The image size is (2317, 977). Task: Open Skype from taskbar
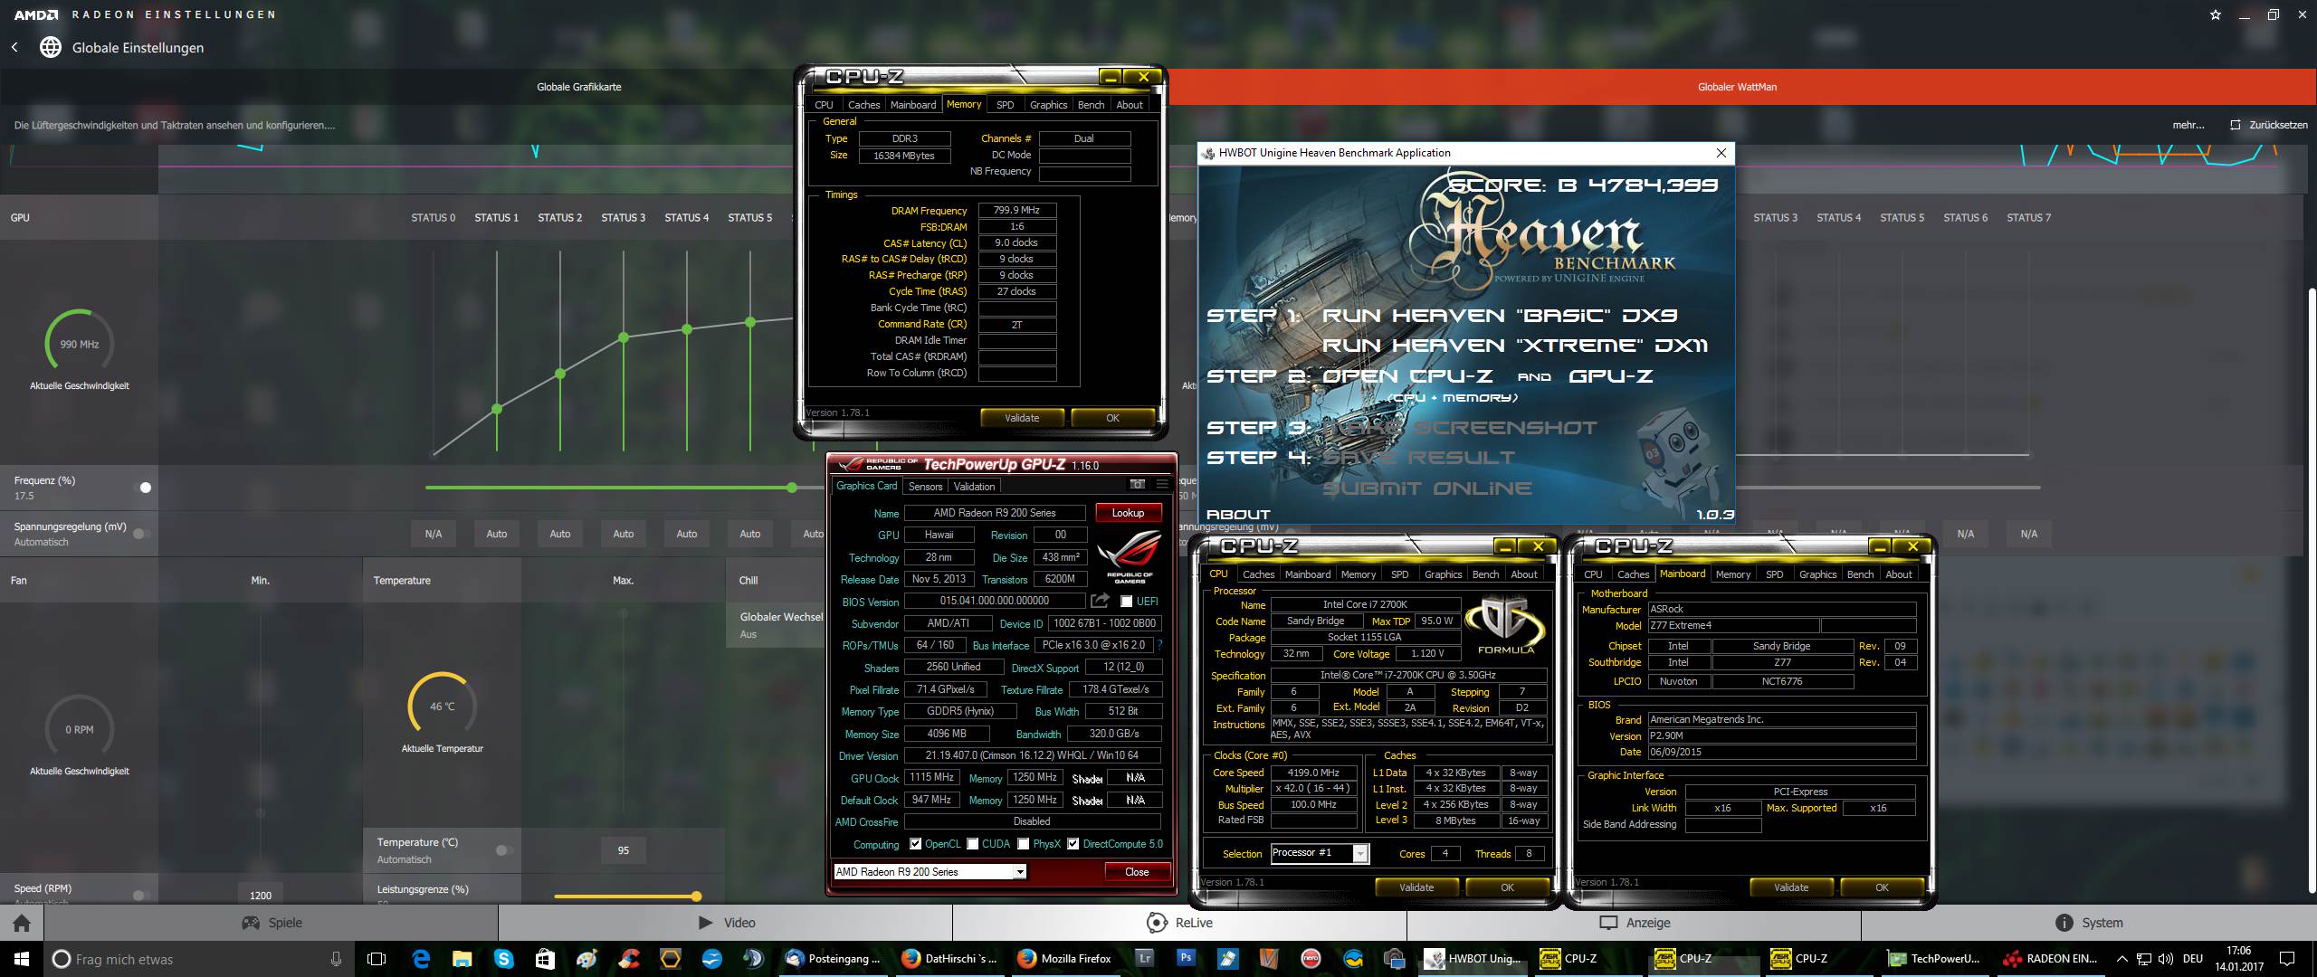tap(504, 959)
